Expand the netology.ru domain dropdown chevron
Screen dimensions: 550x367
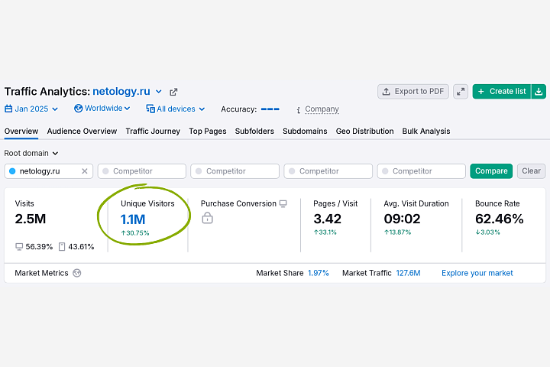[159, 92]
